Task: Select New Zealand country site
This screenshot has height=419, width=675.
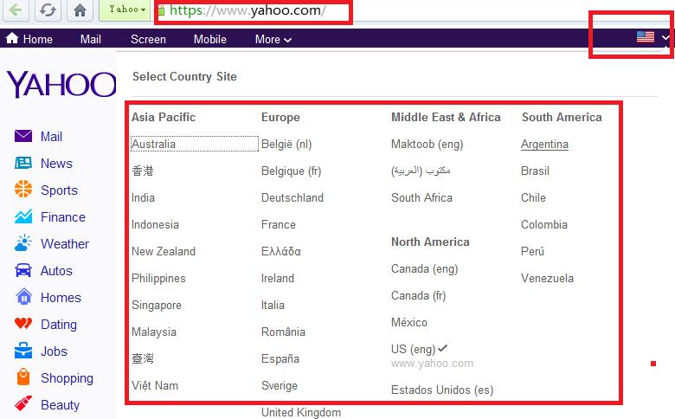Action: point(164,251)
